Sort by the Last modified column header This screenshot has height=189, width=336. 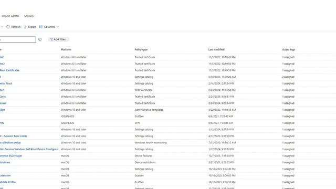pyautogui.click(x=216, y=49)
